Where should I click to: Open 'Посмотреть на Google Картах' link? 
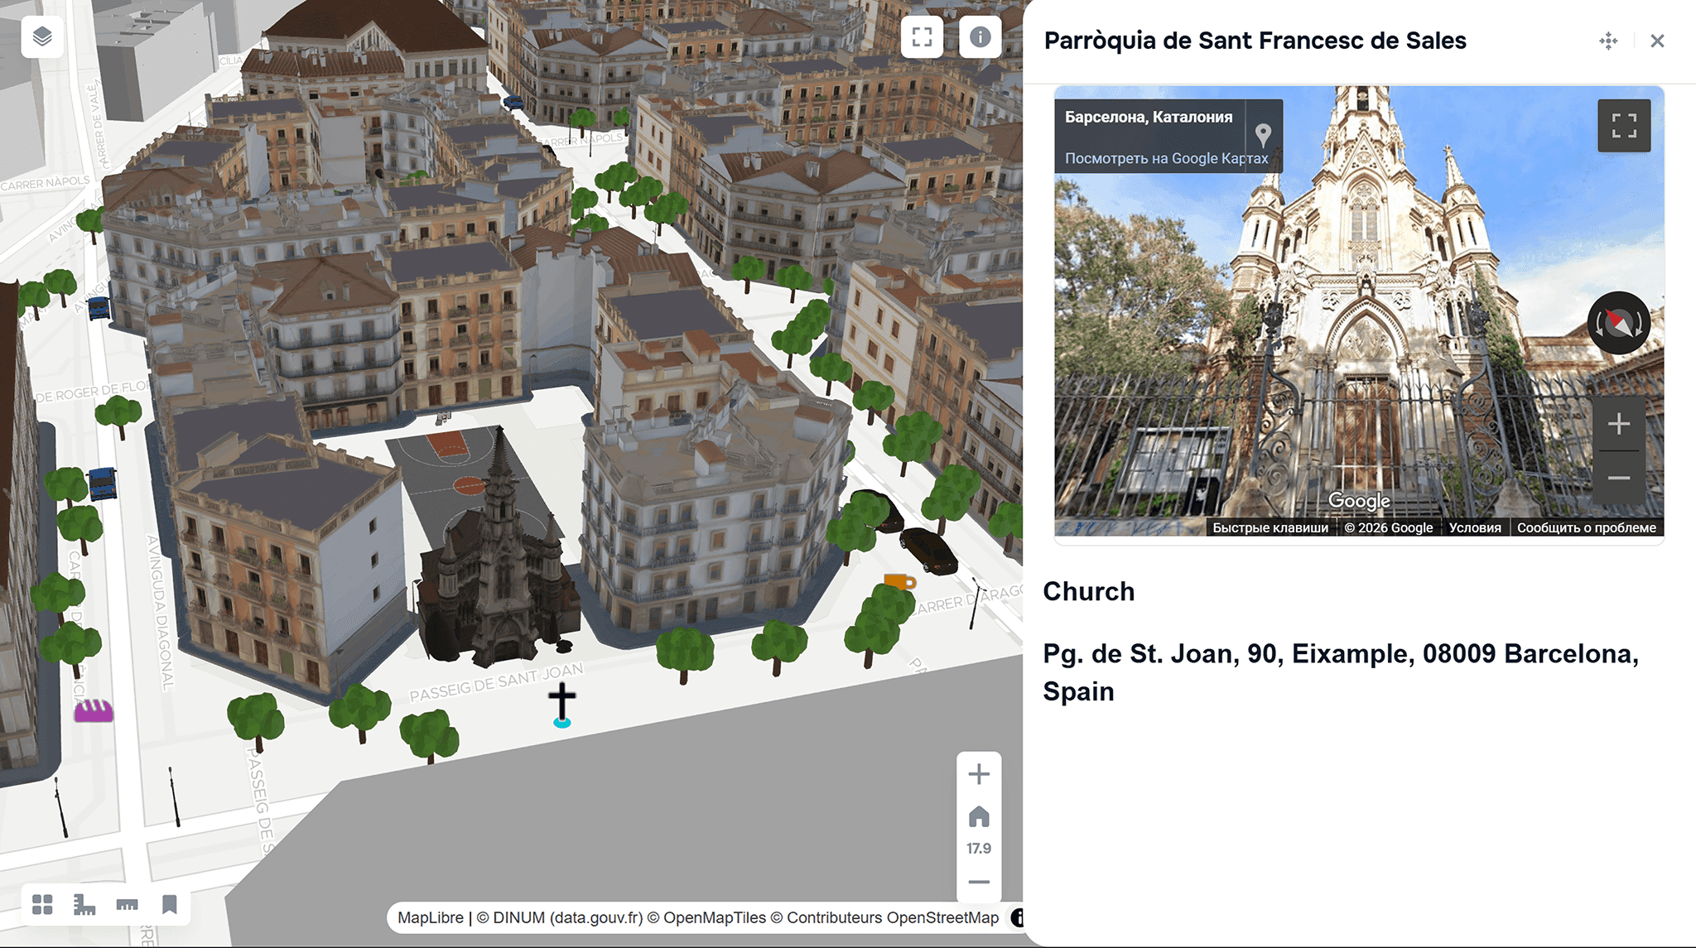tap(1165, 158)
